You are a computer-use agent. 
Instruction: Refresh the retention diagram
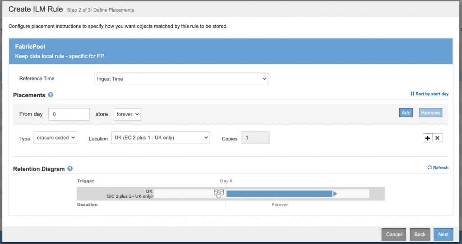pos(438,167)
